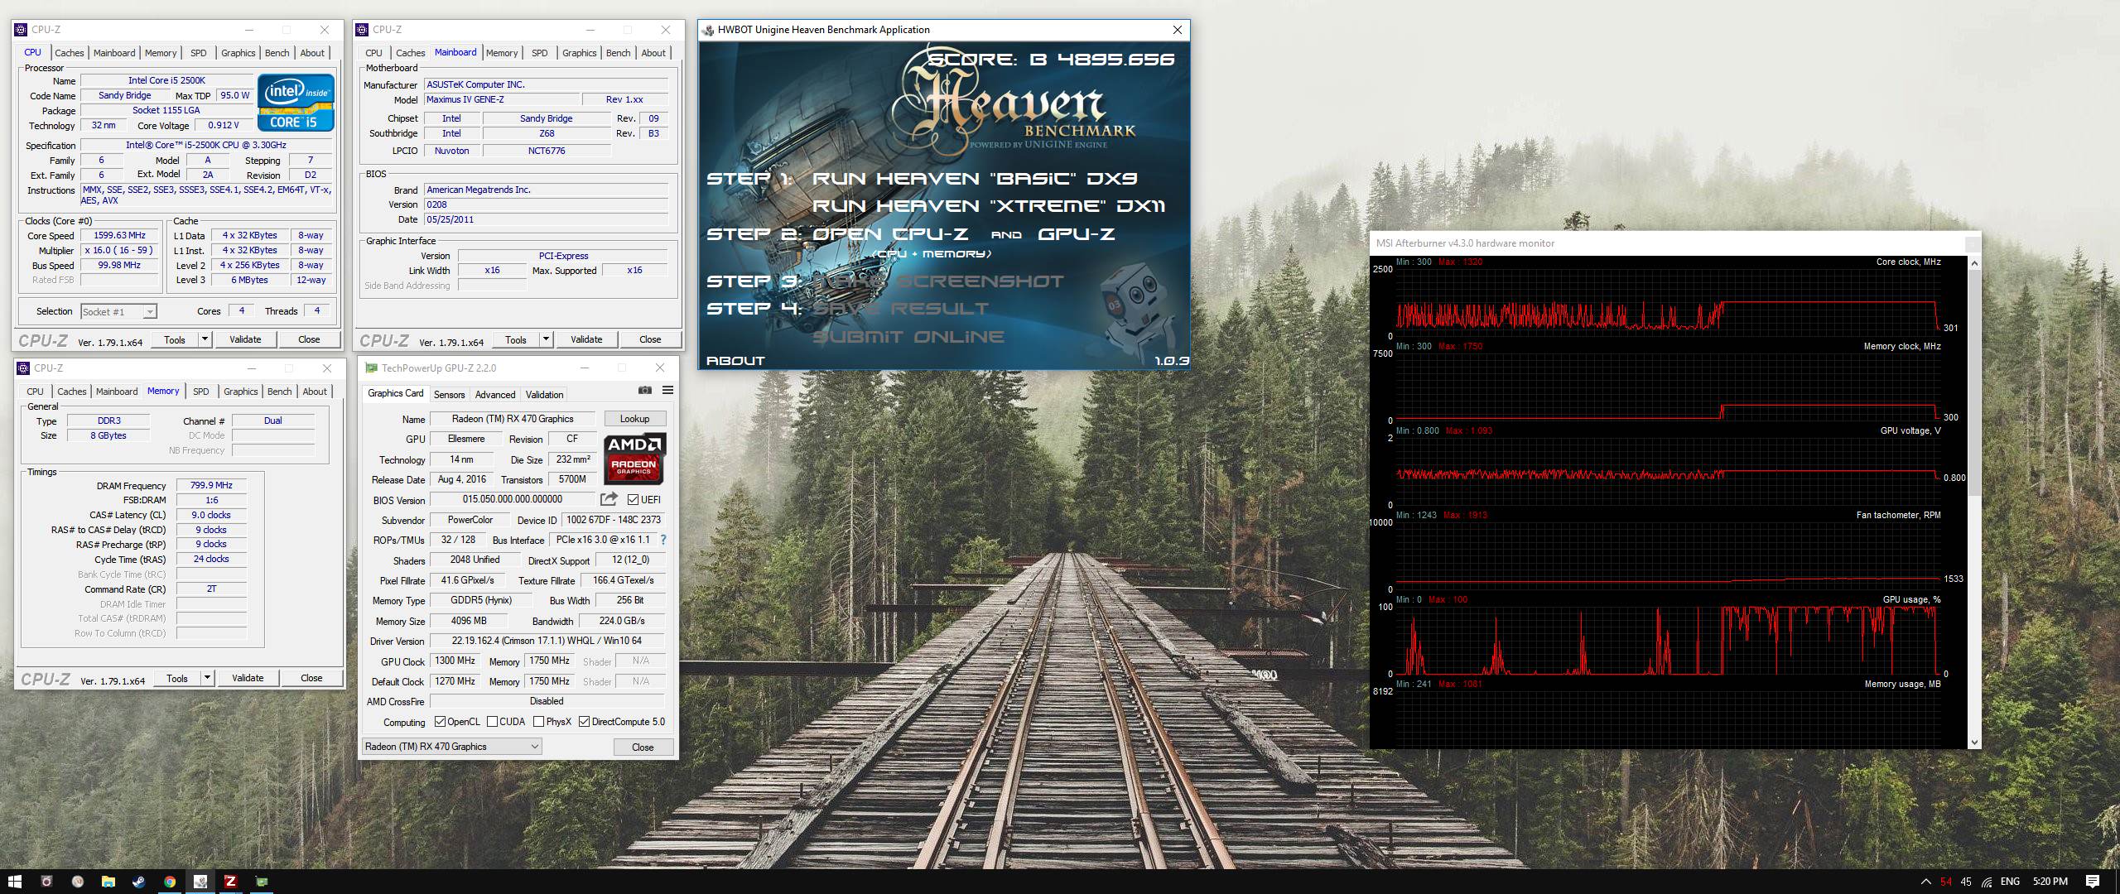Click the AMD Radeon logo in GPU-Z
The image size is (2120, 894).
click(x=634, y=459)
